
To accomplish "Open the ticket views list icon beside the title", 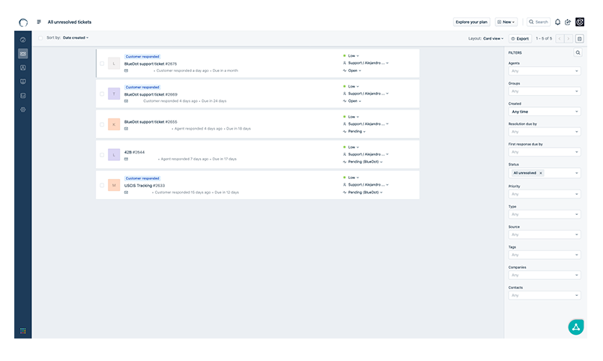I will pos(39,22).
